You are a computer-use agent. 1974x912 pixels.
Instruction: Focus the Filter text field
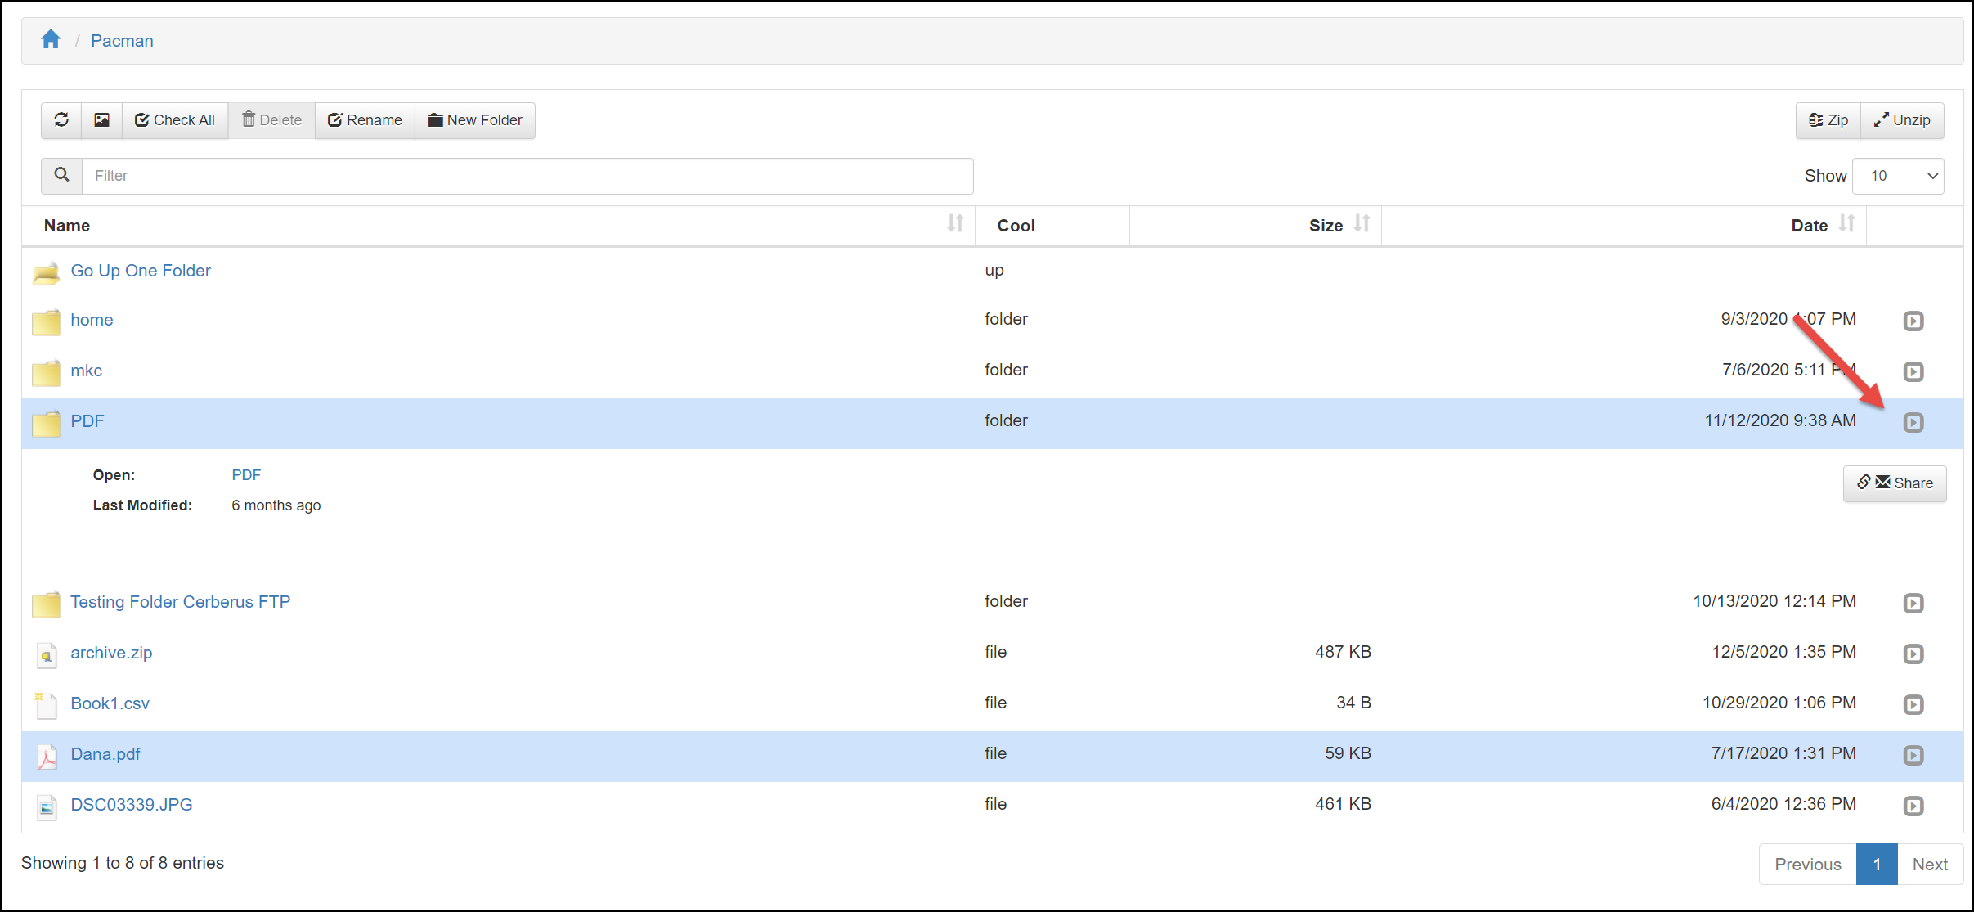[527, 176]
